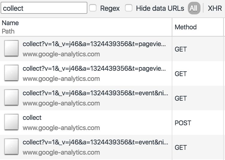Sort by the Method column header
The height and width of the screenshot is (160, 225).
(186, 27)
